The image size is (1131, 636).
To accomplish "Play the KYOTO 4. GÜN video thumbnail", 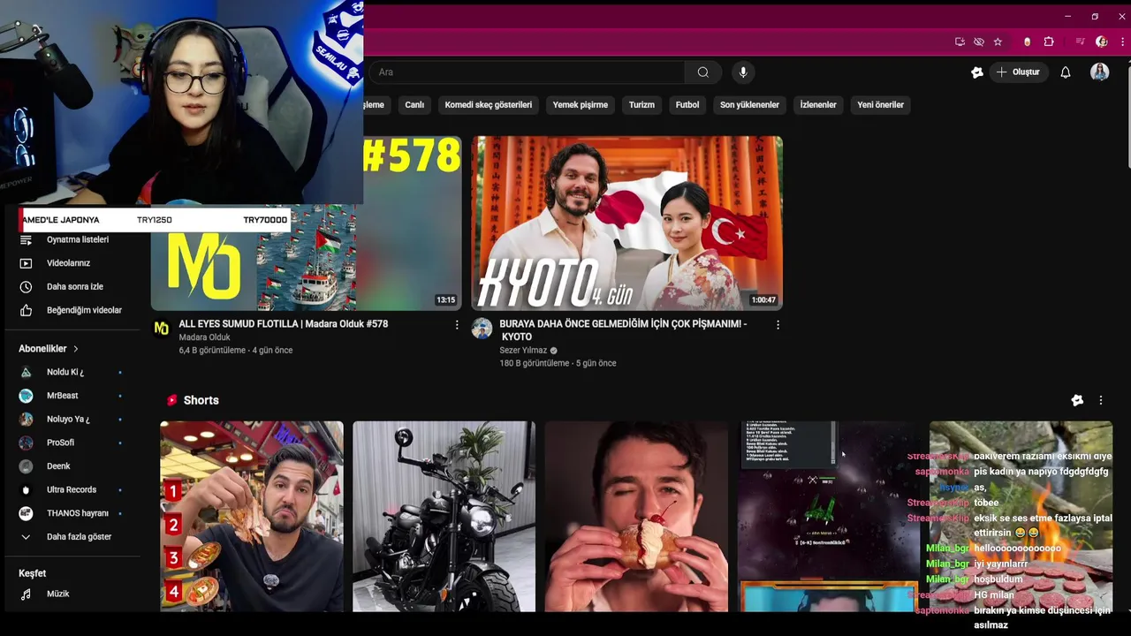I will tap(626, 223).
